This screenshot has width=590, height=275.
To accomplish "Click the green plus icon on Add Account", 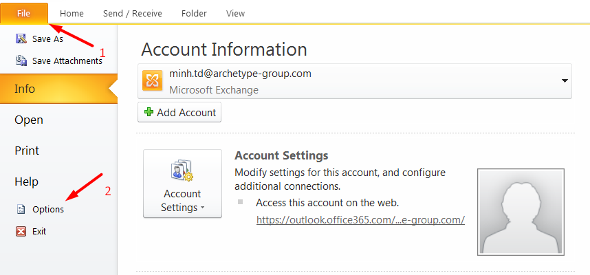I will pos(149,112).
